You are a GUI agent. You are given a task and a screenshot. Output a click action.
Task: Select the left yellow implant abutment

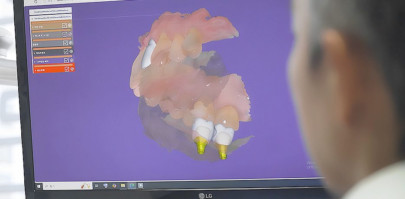(x=201, y=145)
